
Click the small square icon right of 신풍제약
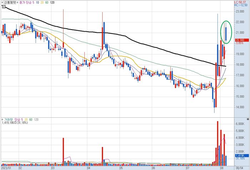tap(17, 2)
